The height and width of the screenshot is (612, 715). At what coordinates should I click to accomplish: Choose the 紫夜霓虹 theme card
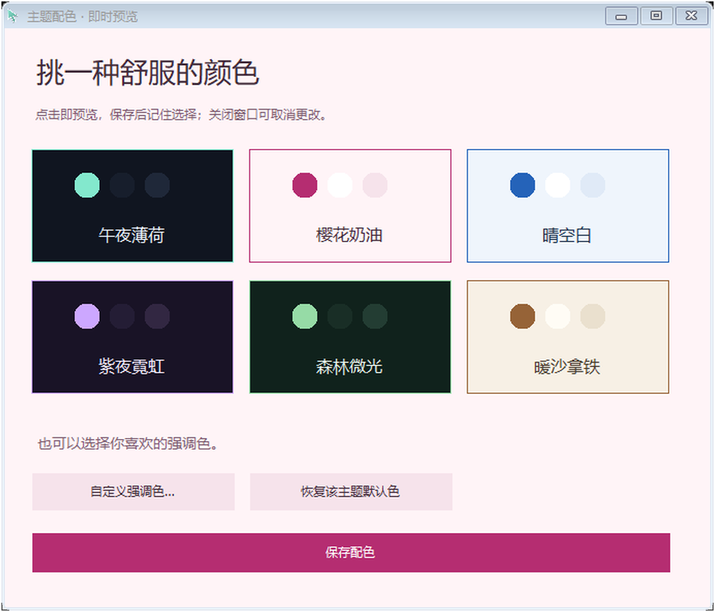[132, 337]
